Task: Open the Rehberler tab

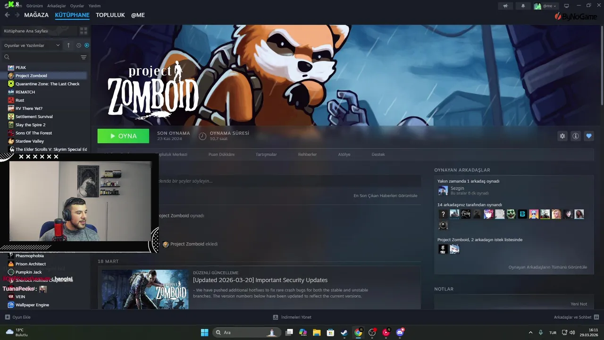Action: point(307,154)
